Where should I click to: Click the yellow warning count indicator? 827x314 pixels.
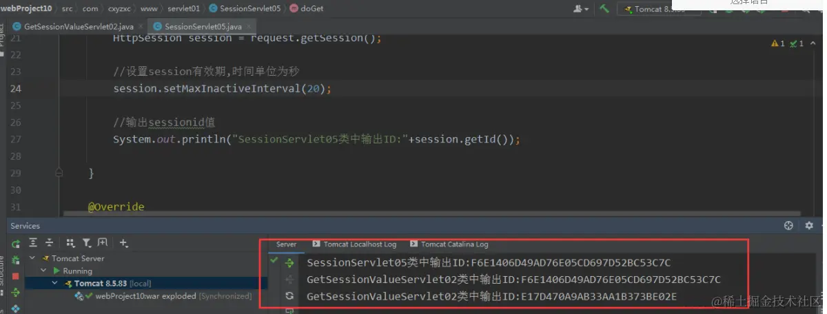point(778,43)
